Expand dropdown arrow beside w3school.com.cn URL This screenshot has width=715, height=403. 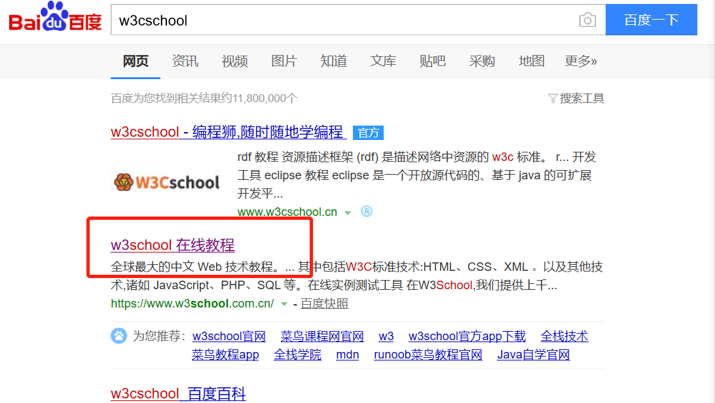pos(284,304)
